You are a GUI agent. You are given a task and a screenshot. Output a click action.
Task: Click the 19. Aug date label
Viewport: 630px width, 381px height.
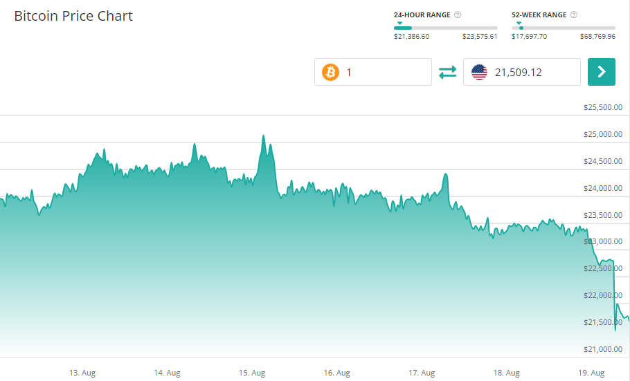pyautogui.click(x=592, y=373)
